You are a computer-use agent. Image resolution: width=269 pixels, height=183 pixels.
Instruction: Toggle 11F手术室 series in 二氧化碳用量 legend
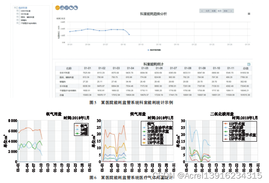(234, 124)
